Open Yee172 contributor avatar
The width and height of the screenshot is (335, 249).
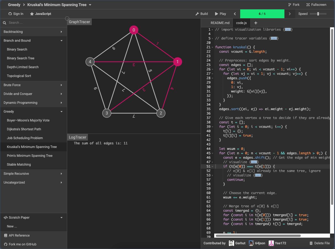pos(271,243)
